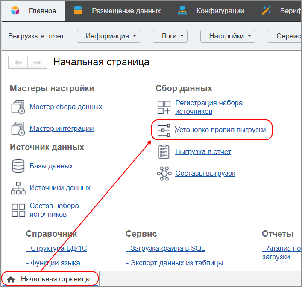Switch to the Размещение данных section
302x287 pixels.
point(118,11)
